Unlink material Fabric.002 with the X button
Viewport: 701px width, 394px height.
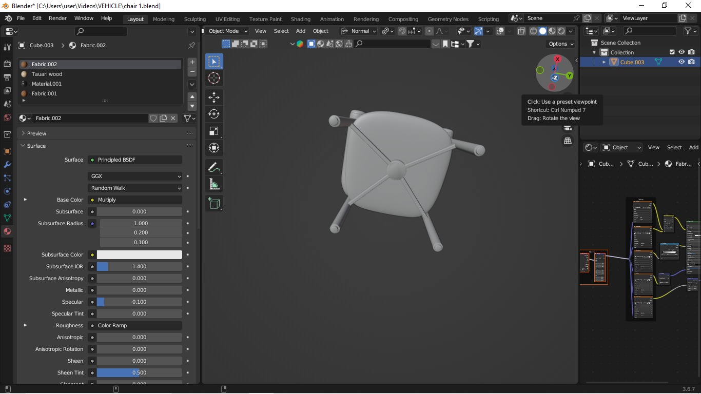pos(173,118)
